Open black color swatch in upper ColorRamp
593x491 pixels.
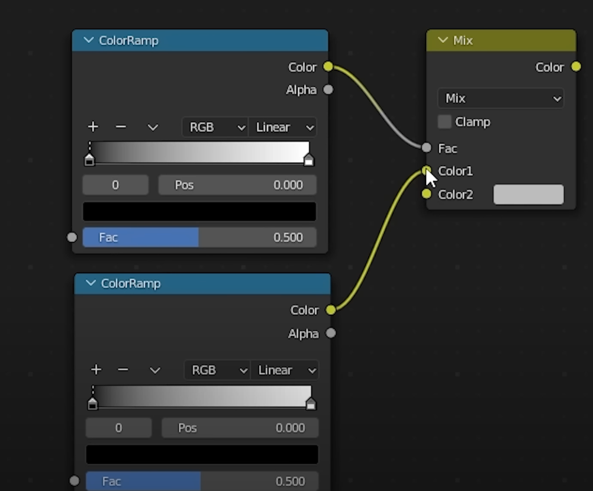tap(199, 211)
